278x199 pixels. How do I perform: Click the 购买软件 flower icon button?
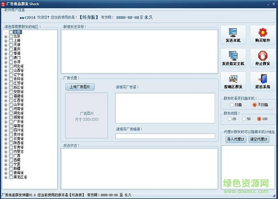[263, 35]
